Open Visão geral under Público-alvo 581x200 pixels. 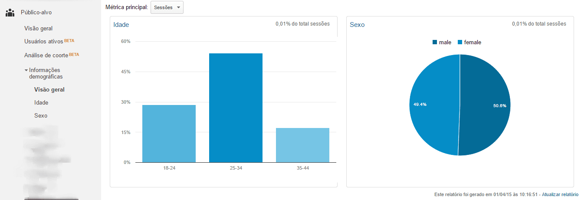point(38,29)
